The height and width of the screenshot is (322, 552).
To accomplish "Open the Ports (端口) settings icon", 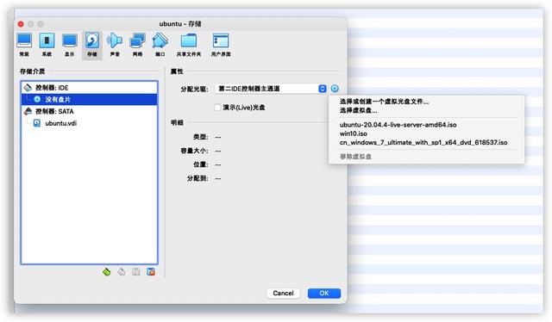I will (x=160, y=44).
